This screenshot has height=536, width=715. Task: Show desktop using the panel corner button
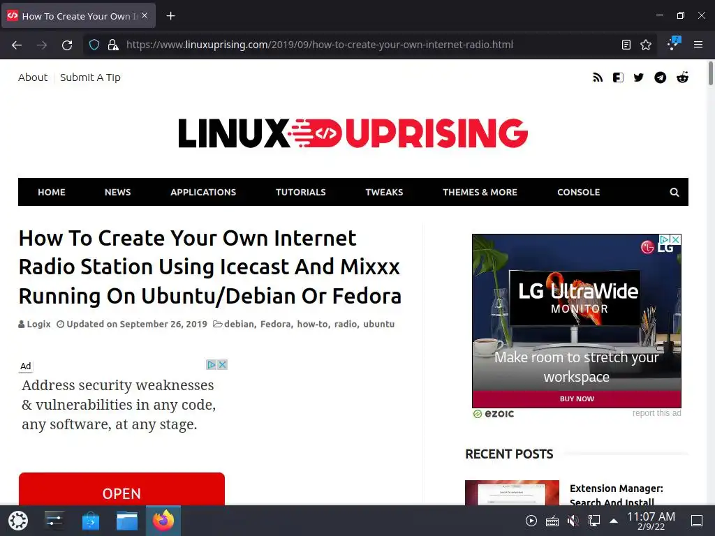click(x=697, y=521)
